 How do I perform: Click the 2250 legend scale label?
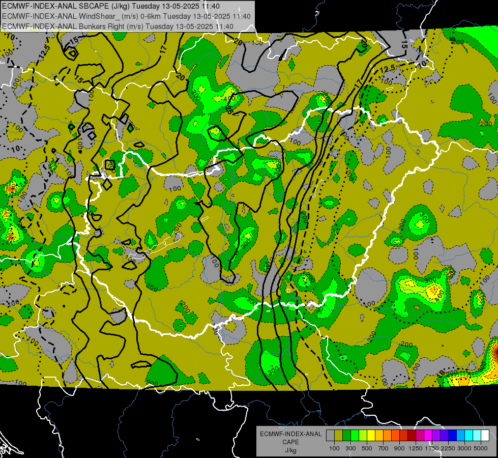448,448
